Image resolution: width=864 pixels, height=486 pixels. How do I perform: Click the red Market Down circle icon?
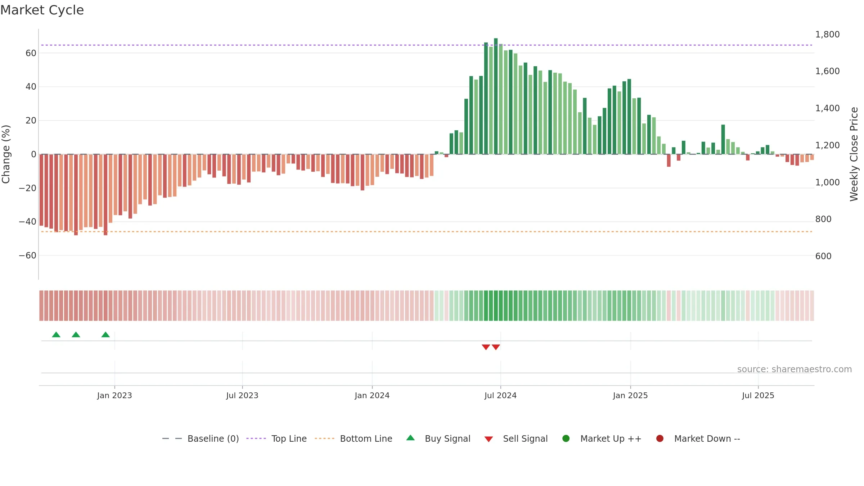pos(660,438)
